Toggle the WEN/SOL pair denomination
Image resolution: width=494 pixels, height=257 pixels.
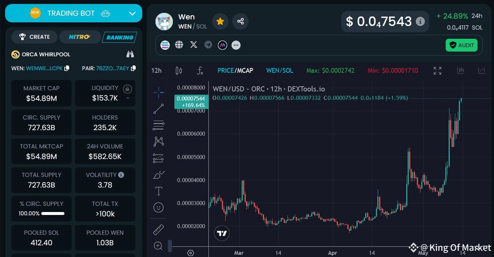coord(280,71)
